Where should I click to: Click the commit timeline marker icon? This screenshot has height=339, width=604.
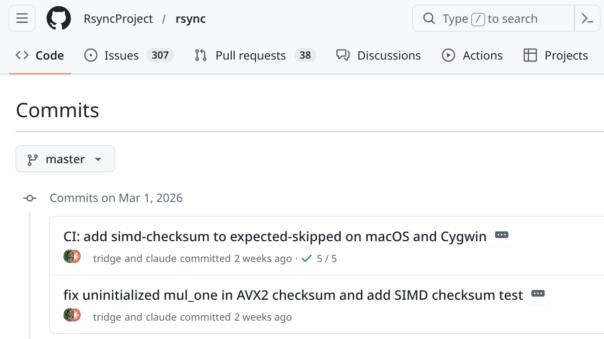point(30,198)
